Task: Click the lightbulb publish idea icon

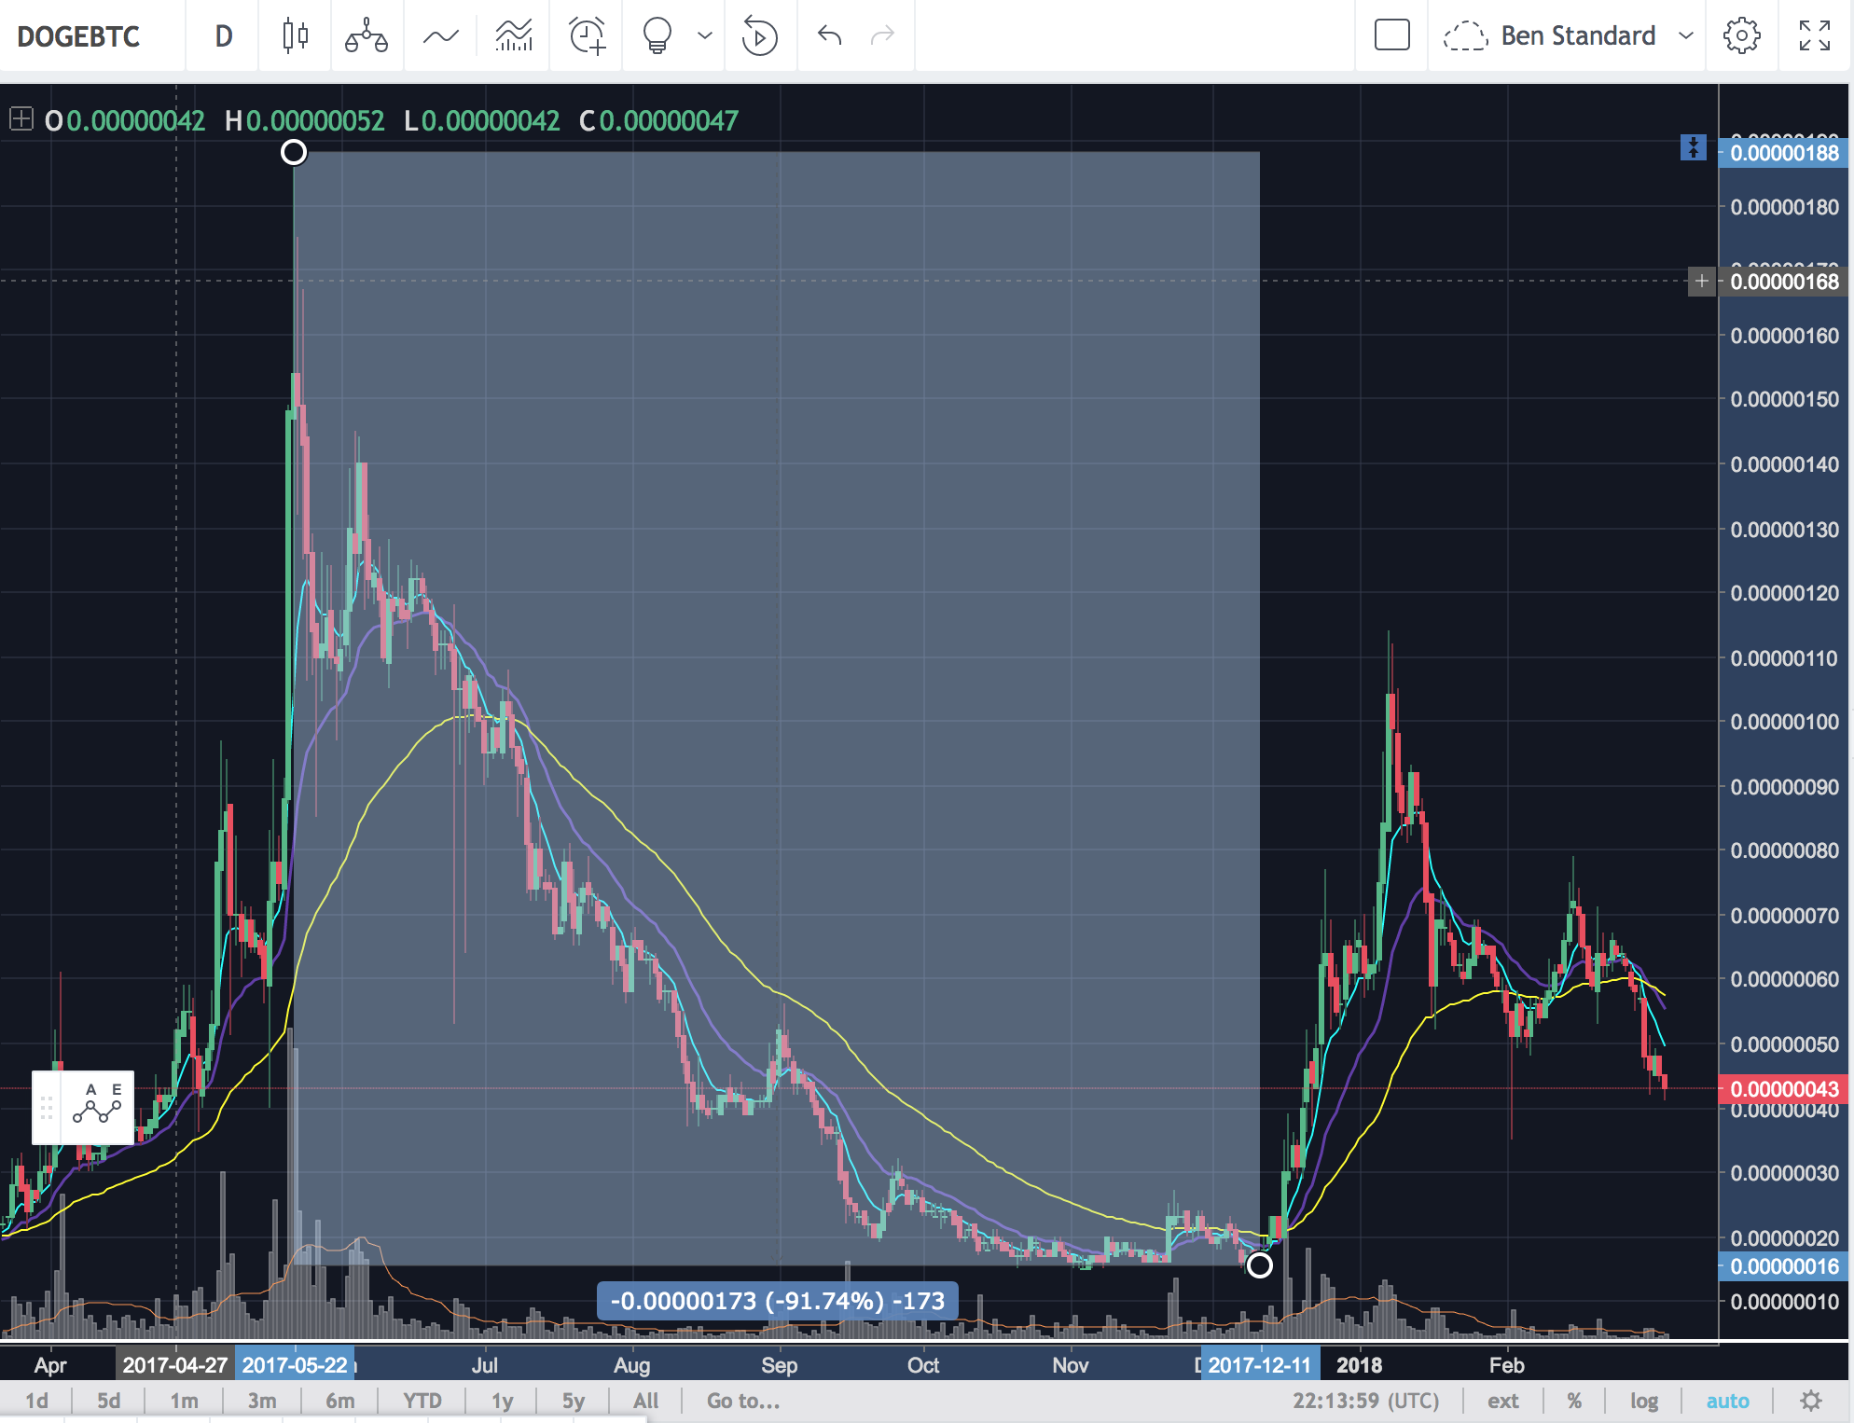Action: (x=657, y=36)
